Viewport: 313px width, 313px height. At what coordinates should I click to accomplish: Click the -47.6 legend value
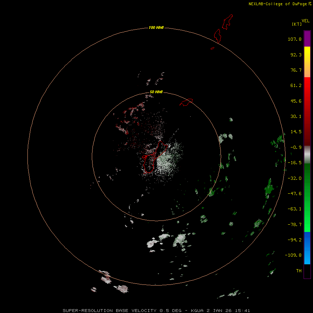click(295, 194)
